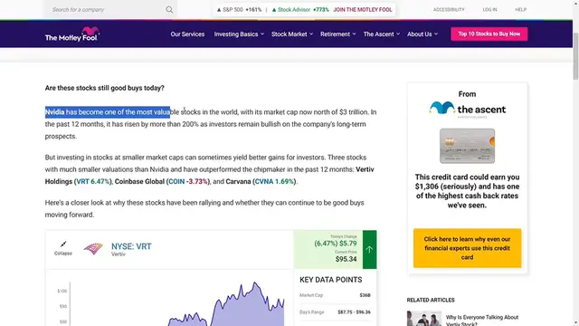Click the Market Cap $36B value

365,295
